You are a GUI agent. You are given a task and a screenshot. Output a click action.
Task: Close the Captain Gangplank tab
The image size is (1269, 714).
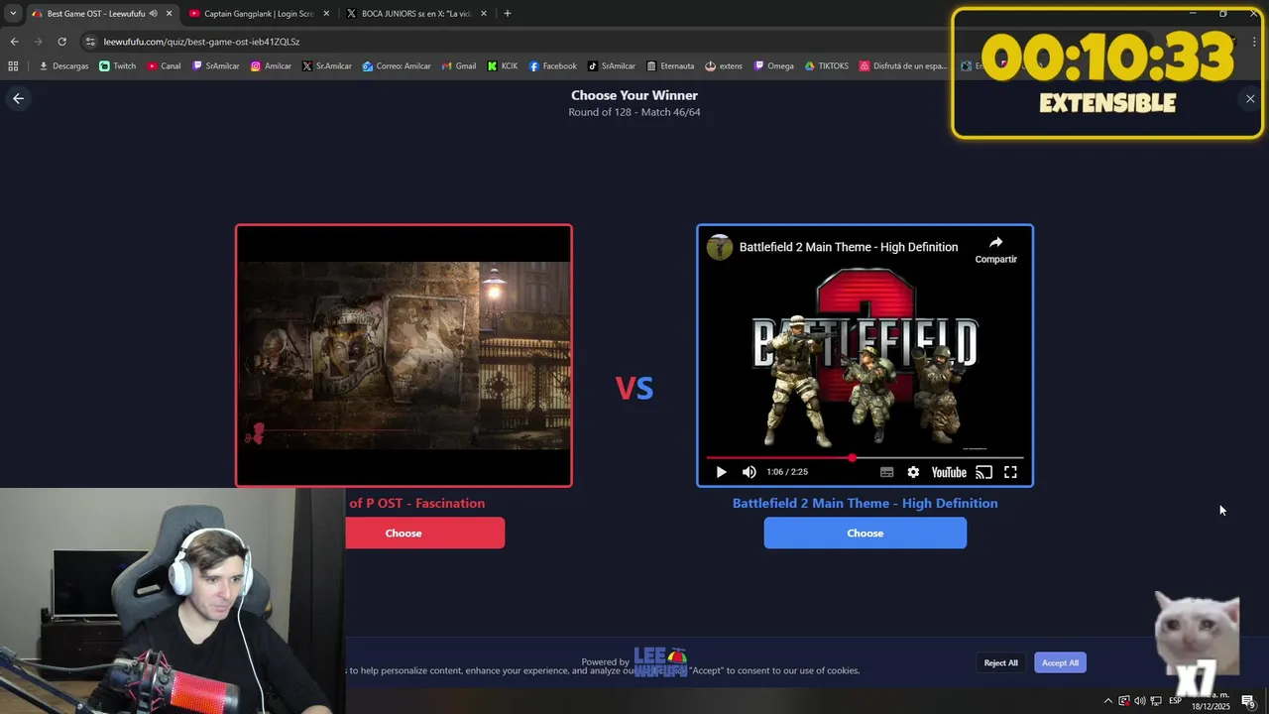pyautogui.click(x=326, y=14)
